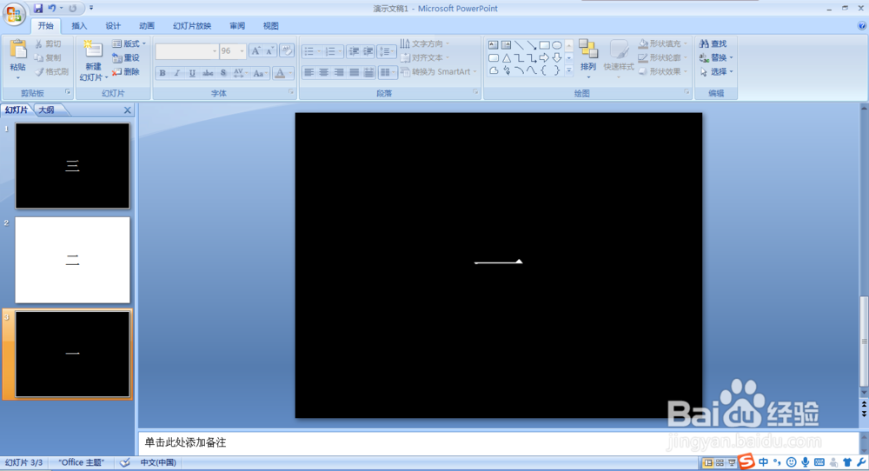Open the 排列 arrange menu

click(588, 57)
